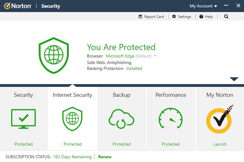Open Settings text link
This screenshot has width=244, height=162.
coord(184,16)
